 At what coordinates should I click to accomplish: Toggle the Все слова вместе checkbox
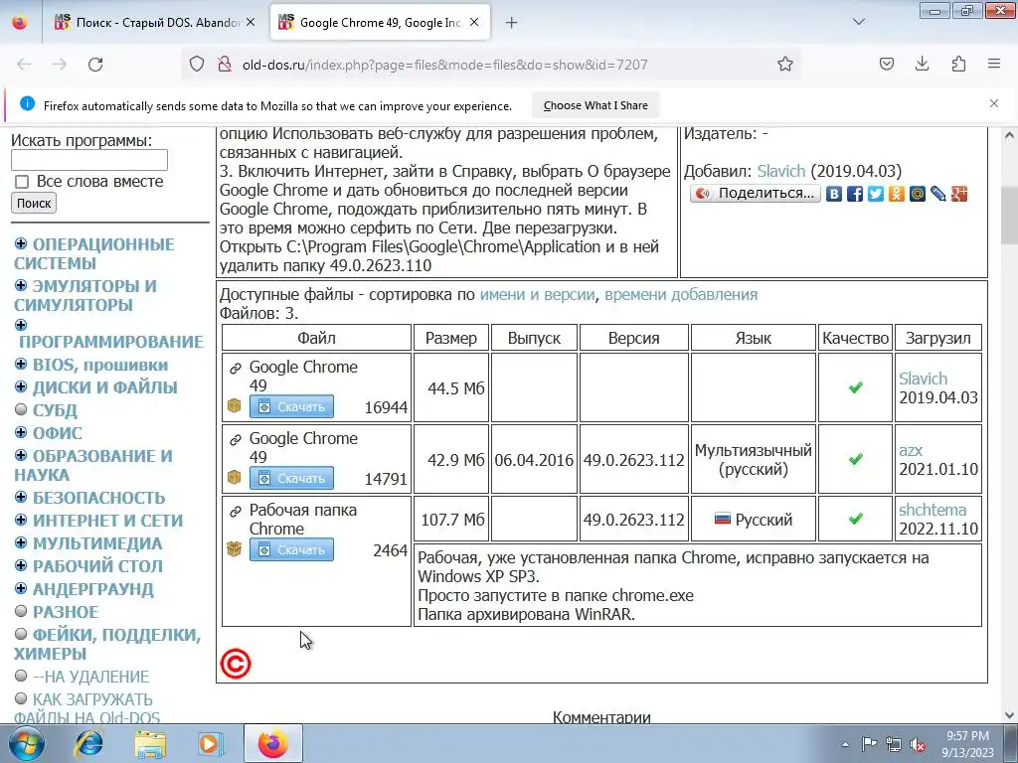pyautogui.click(x=22, y=182)
